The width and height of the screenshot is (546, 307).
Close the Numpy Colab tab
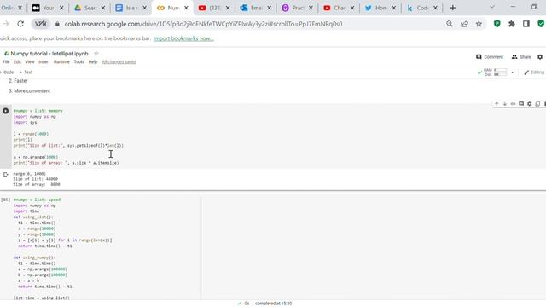pos(186,8)
